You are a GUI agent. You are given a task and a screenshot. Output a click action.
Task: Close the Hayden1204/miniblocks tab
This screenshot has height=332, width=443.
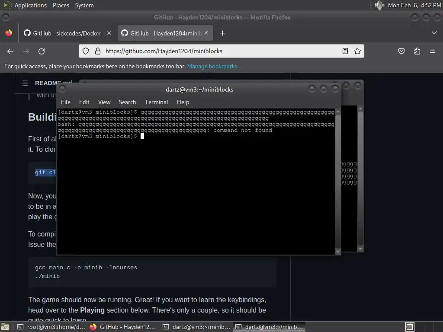coord(206,33)
